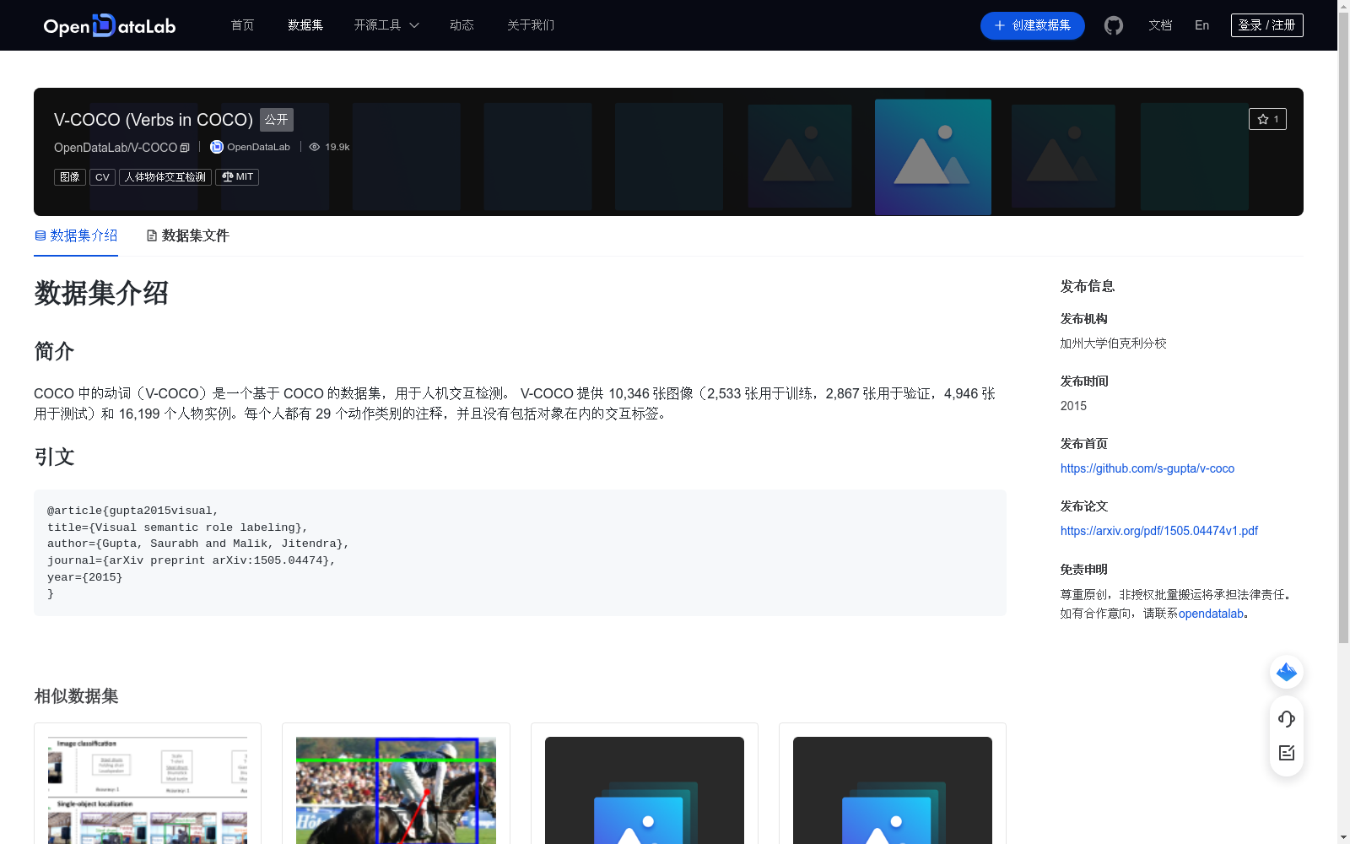Click the views eye icon

click(315, 147)
